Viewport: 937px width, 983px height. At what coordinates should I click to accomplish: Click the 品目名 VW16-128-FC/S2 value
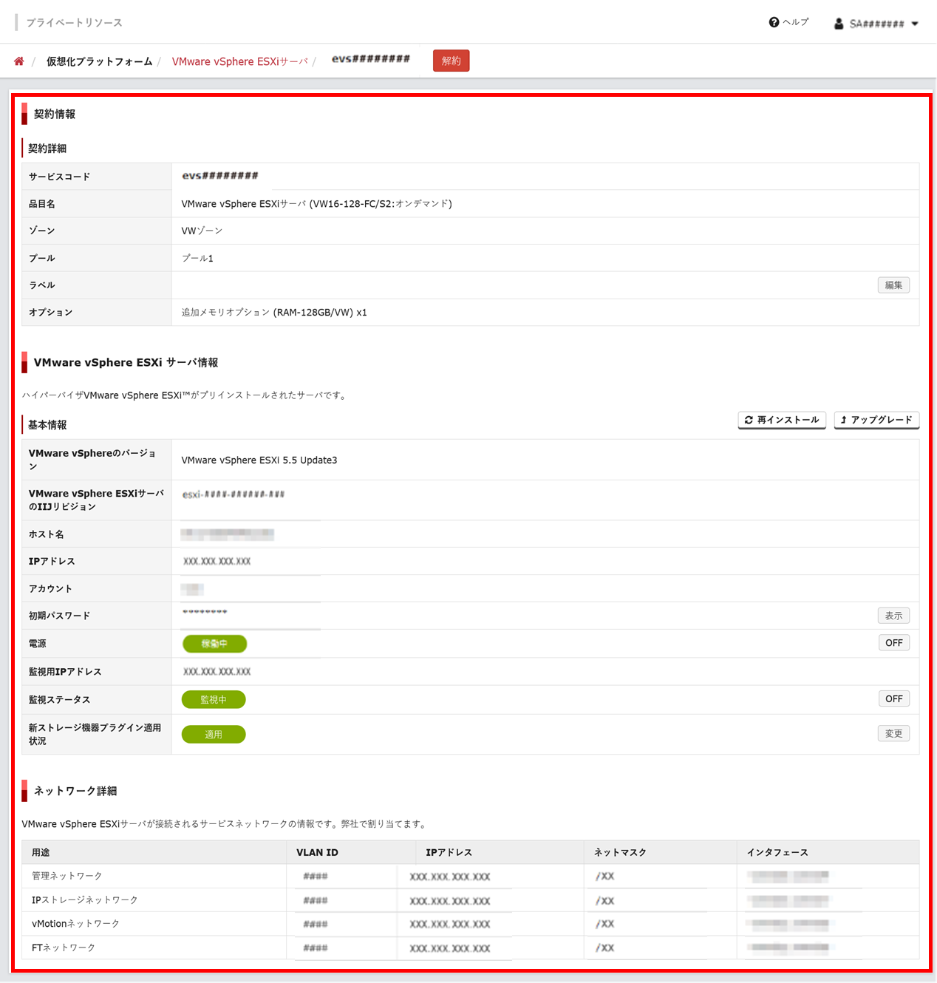click(x=317, y=203)
